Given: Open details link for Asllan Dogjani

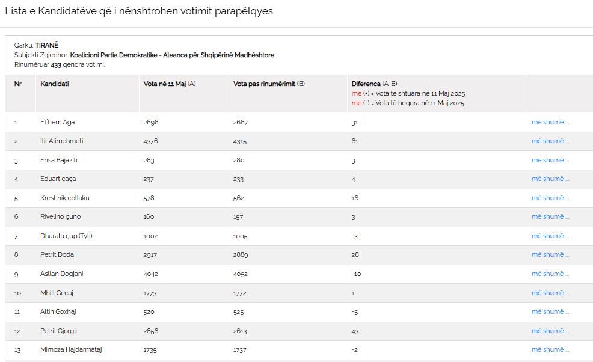Looking at the screenshot, I should click(550, 274).
